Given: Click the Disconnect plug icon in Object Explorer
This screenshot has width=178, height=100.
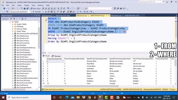Looking at the screenshot, I should click(14, 19).
